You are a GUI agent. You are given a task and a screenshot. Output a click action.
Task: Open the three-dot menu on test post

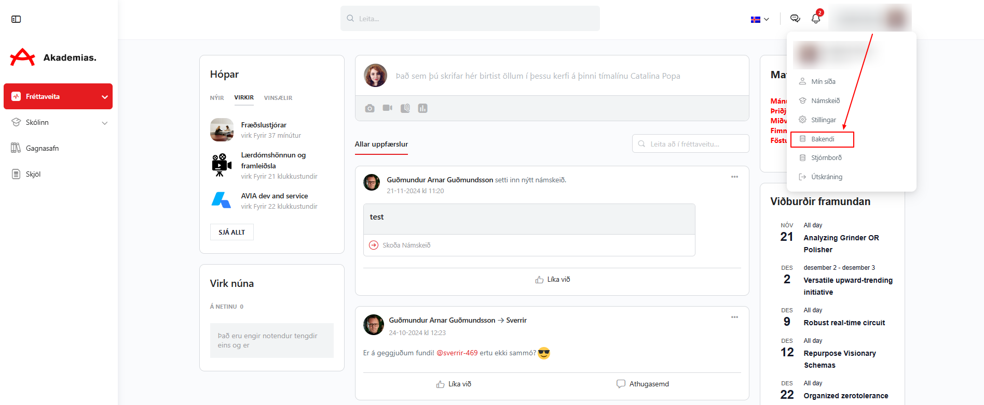[734, 177]
